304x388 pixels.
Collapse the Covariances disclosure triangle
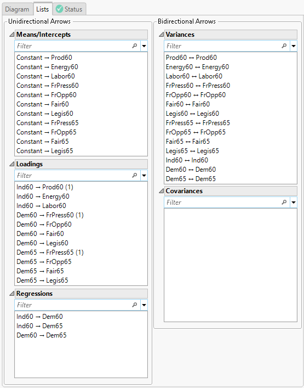(161, 191)
